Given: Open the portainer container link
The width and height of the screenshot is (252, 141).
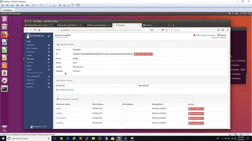Looking at the screenshot, I should tap(59, 123).
